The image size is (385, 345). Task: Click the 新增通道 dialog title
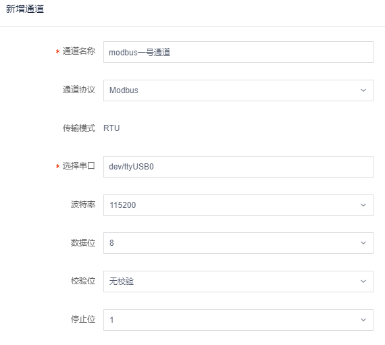point(25,9)
